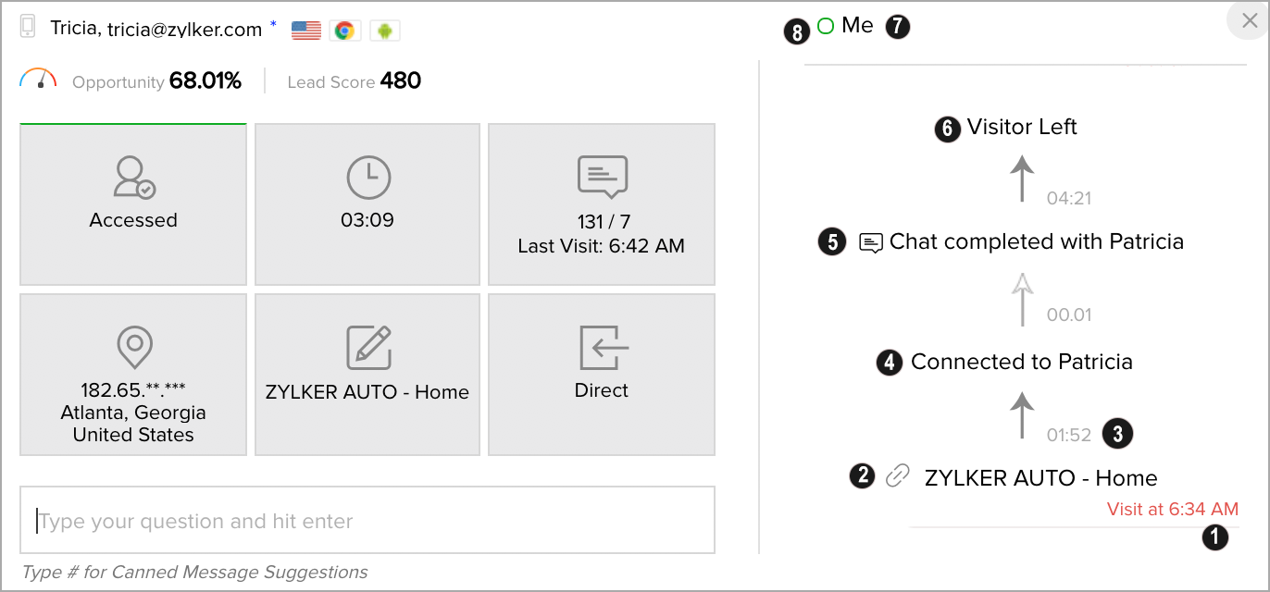This screenshot has height=592, width=1270.
Task: Focus the type your question input field
Action: (367, 520)
